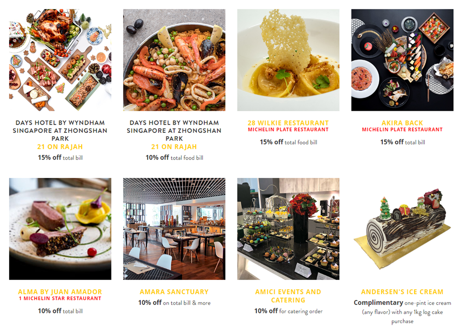Click the 10% off for catering order text

pos(288,311)
